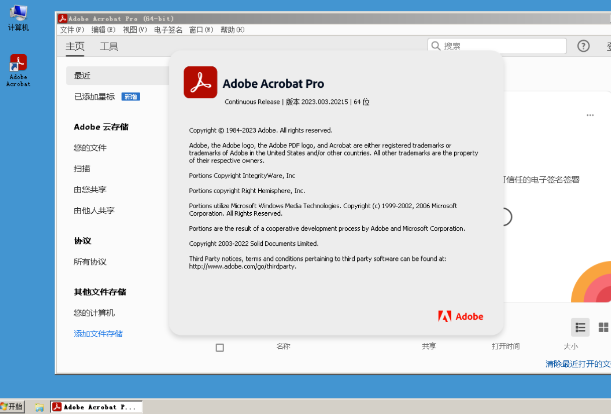
Task: Open the more options ellipsis menu
Action: pyautogui.click(x=590, y=115)
